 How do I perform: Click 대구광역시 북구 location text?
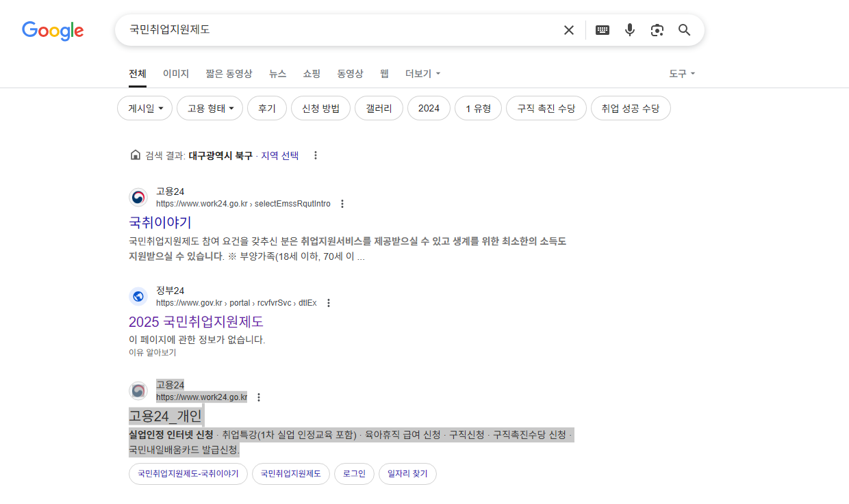point(220,155)
